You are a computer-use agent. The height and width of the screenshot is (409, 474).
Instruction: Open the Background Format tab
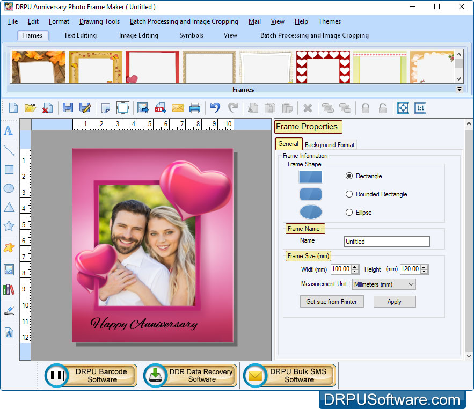click(330, 145)
